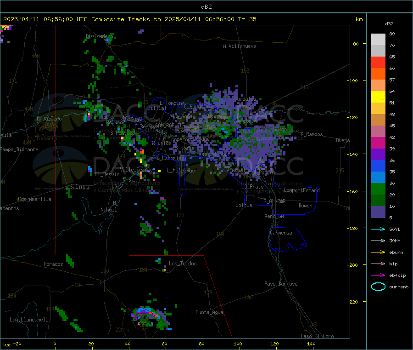Click the '2200m' elevation label
This screenshot has width=413, height=350.
(122, 330)
